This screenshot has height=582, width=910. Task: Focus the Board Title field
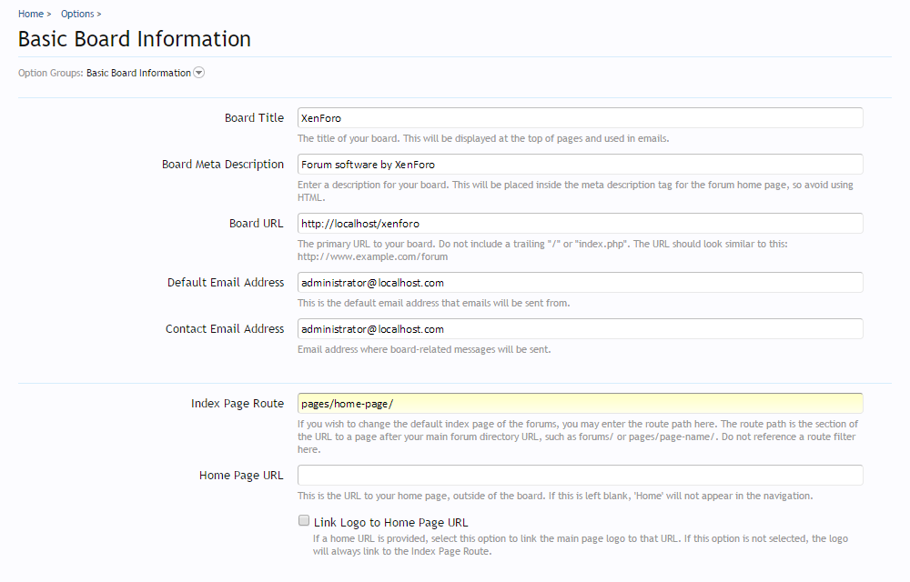point(580,117)
